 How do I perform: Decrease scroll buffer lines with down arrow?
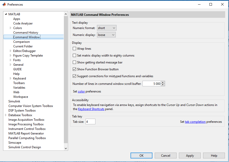point(163,85)
